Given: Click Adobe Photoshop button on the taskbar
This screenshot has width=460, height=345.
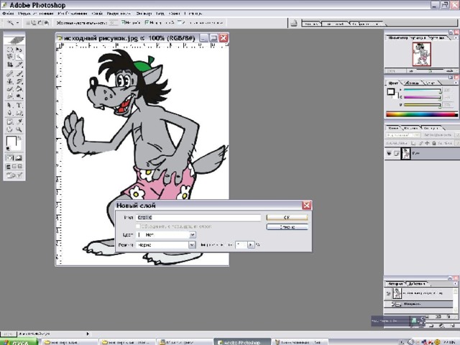Looking at the screenshot, I should [242, 342].
